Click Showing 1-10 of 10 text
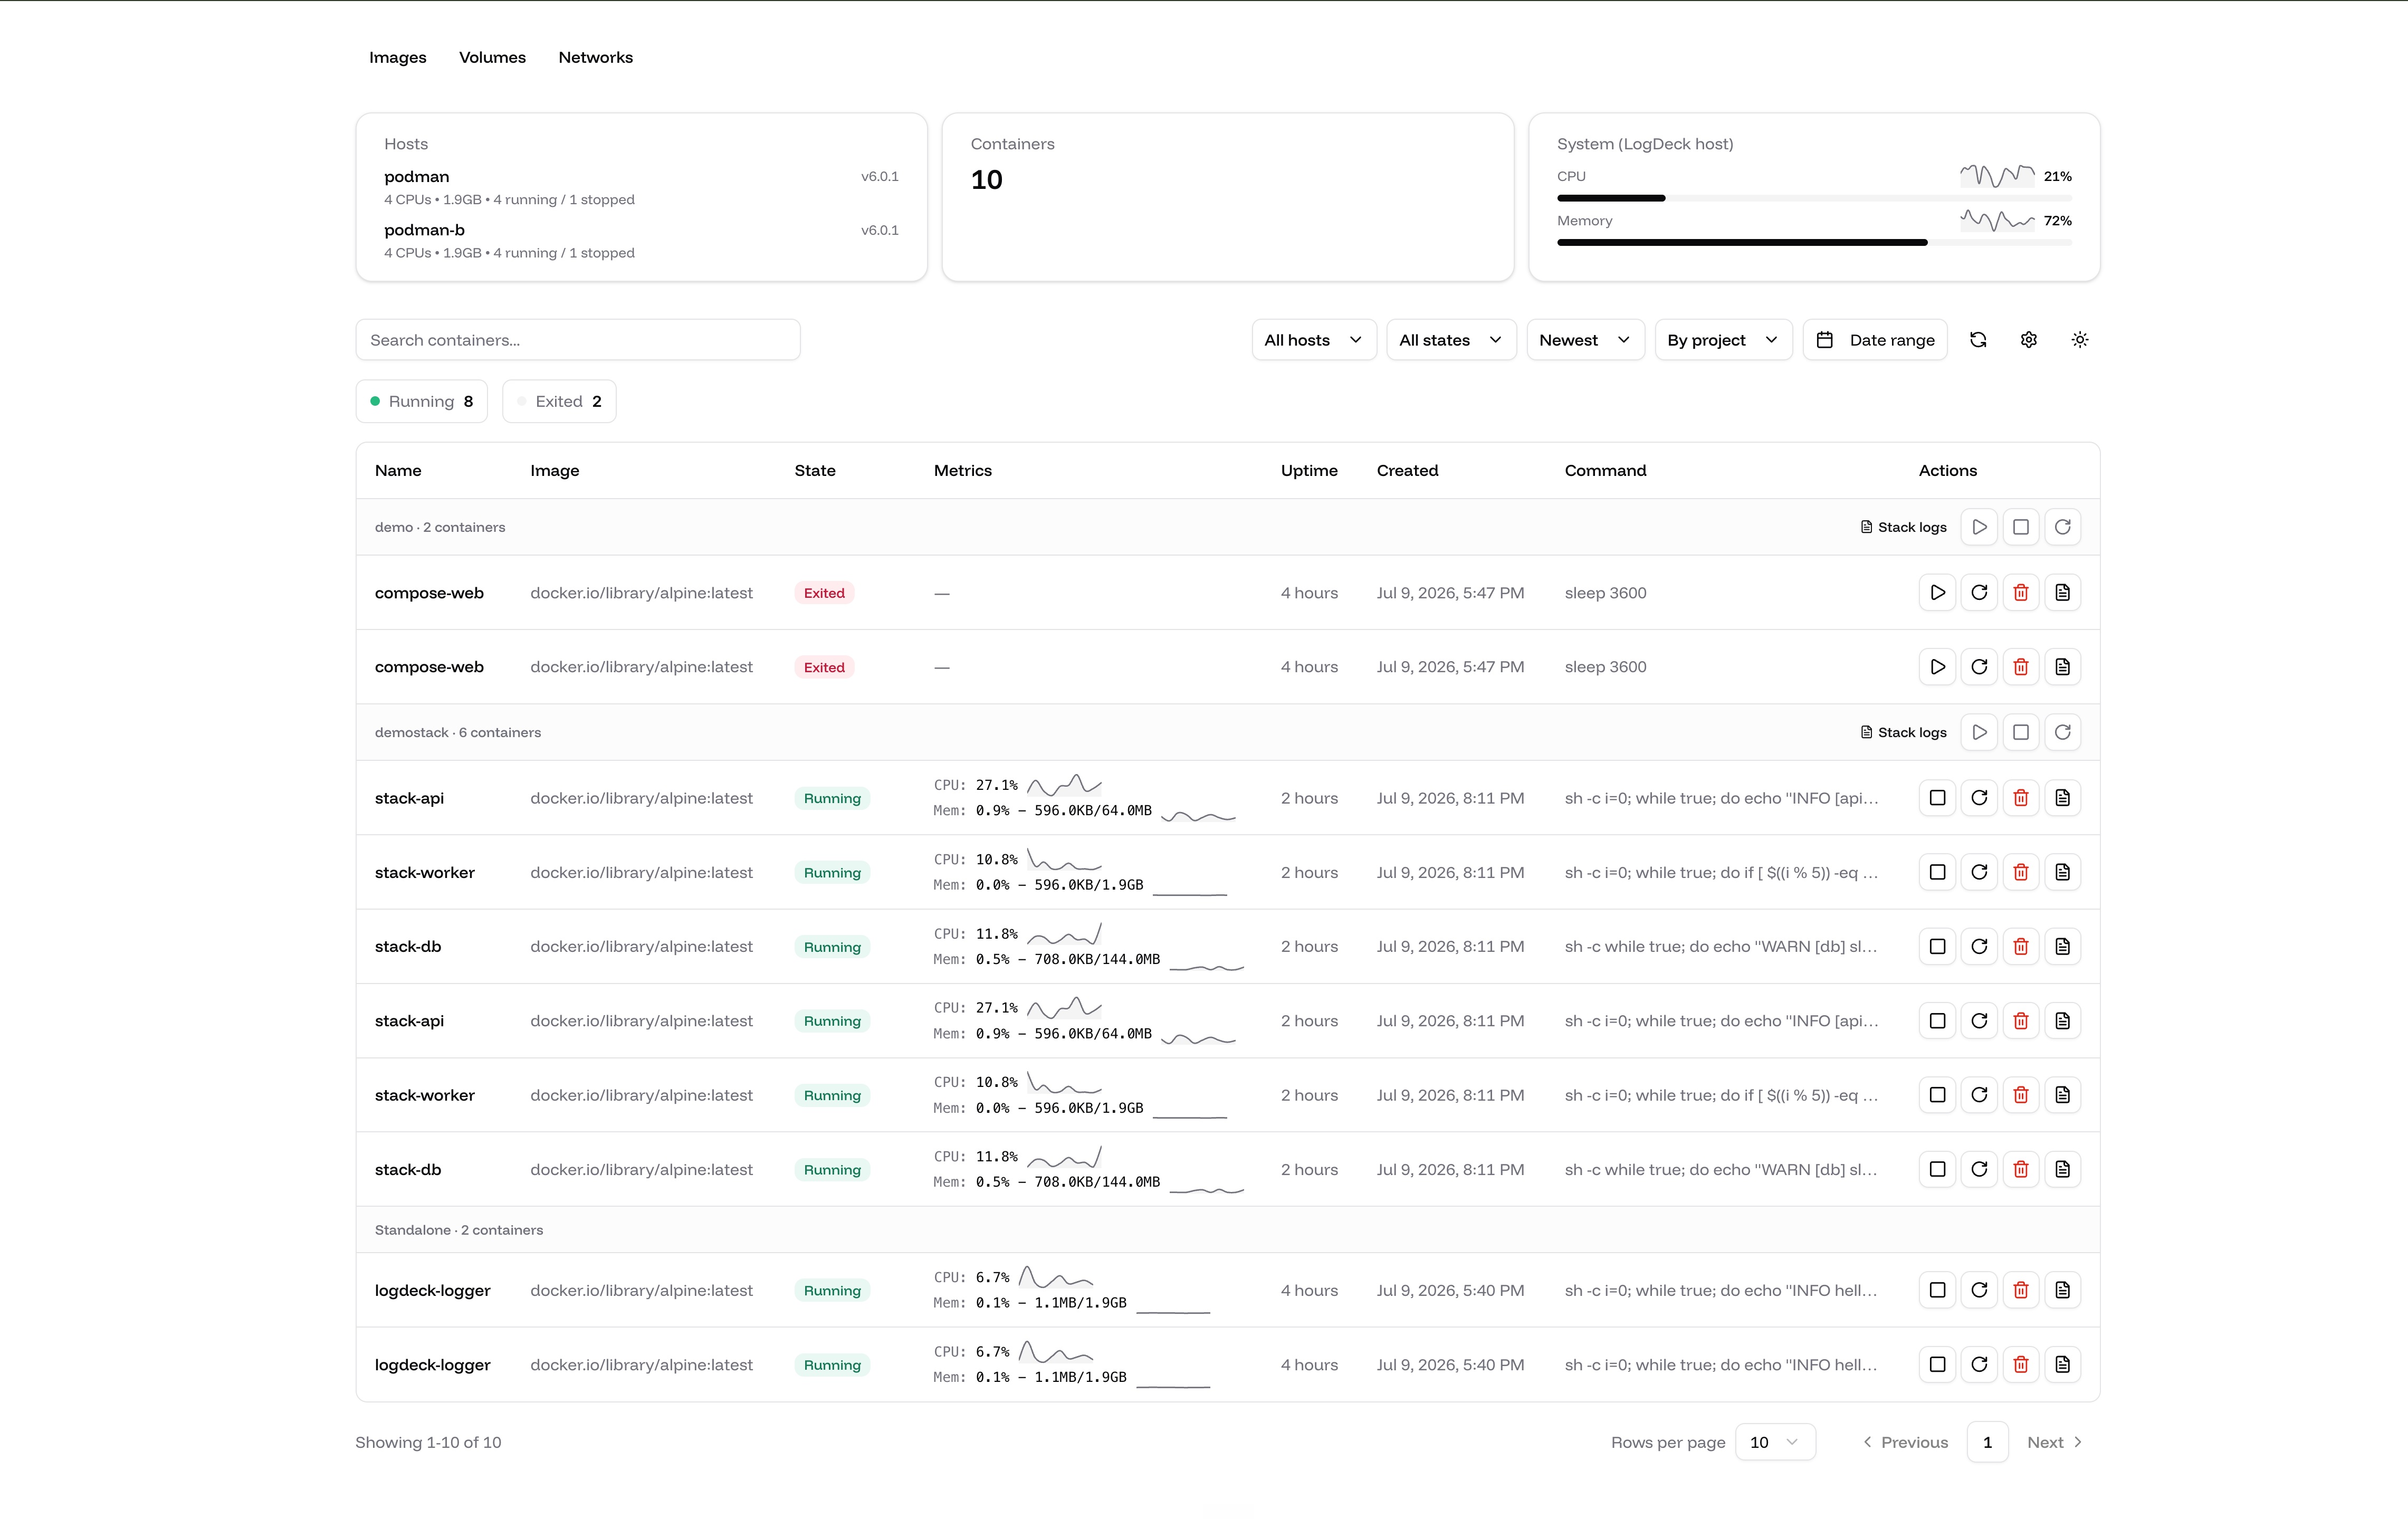 428,1442
